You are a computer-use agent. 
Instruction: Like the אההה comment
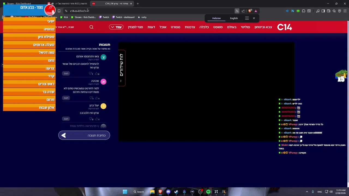click(97, 98)
